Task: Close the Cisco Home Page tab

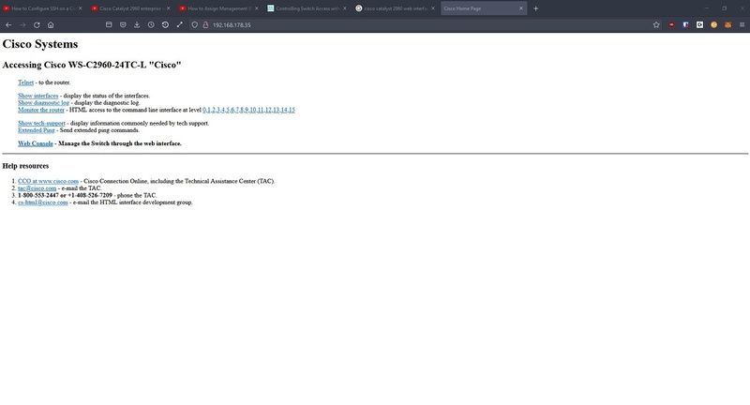Action: coord(521,8)
